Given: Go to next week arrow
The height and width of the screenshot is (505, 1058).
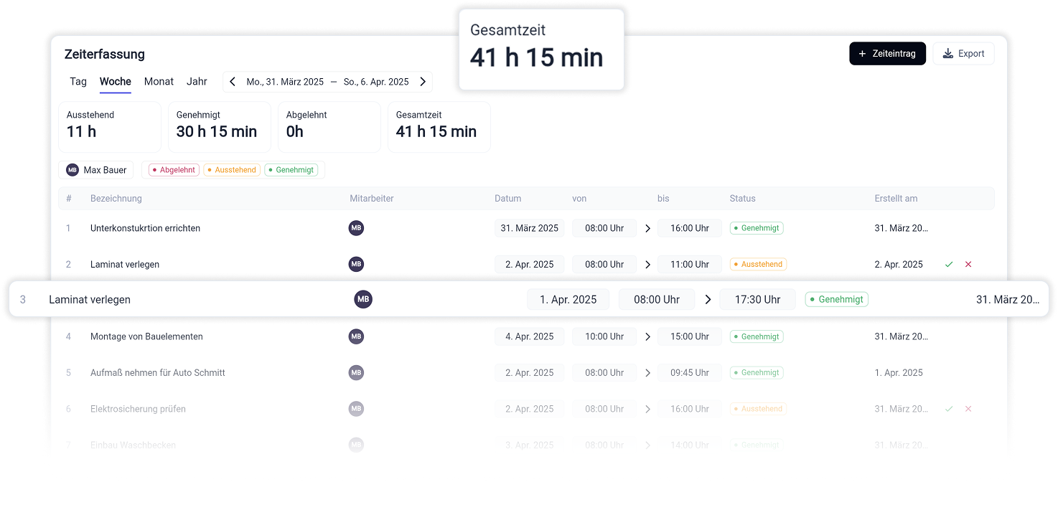Looking at the screenshot, I should (423, 82).
